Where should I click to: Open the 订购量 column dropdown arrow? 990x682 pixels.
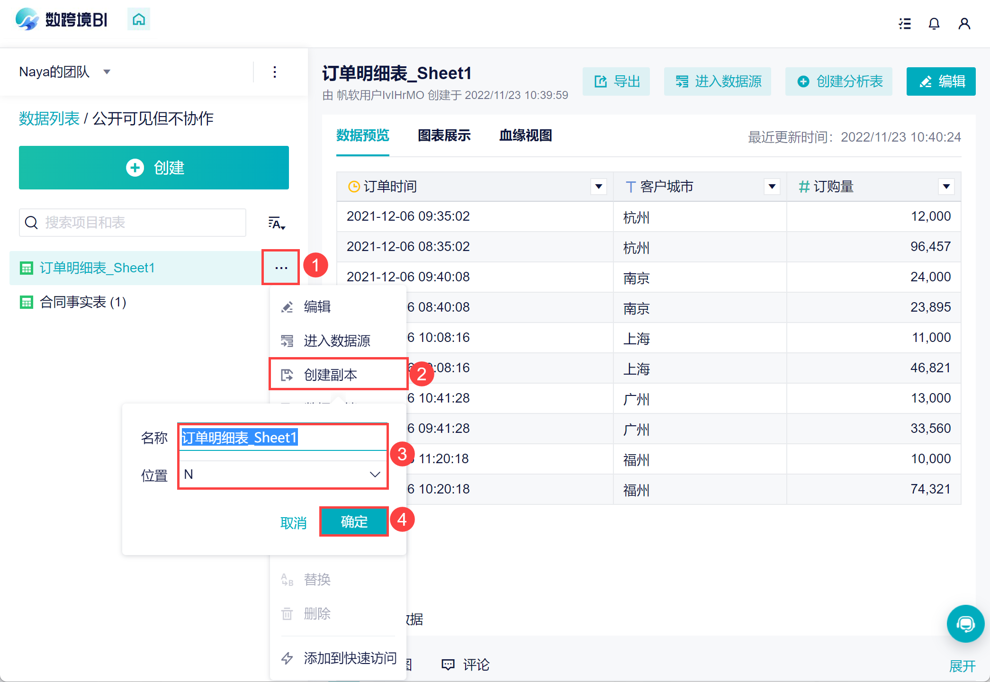946,187
